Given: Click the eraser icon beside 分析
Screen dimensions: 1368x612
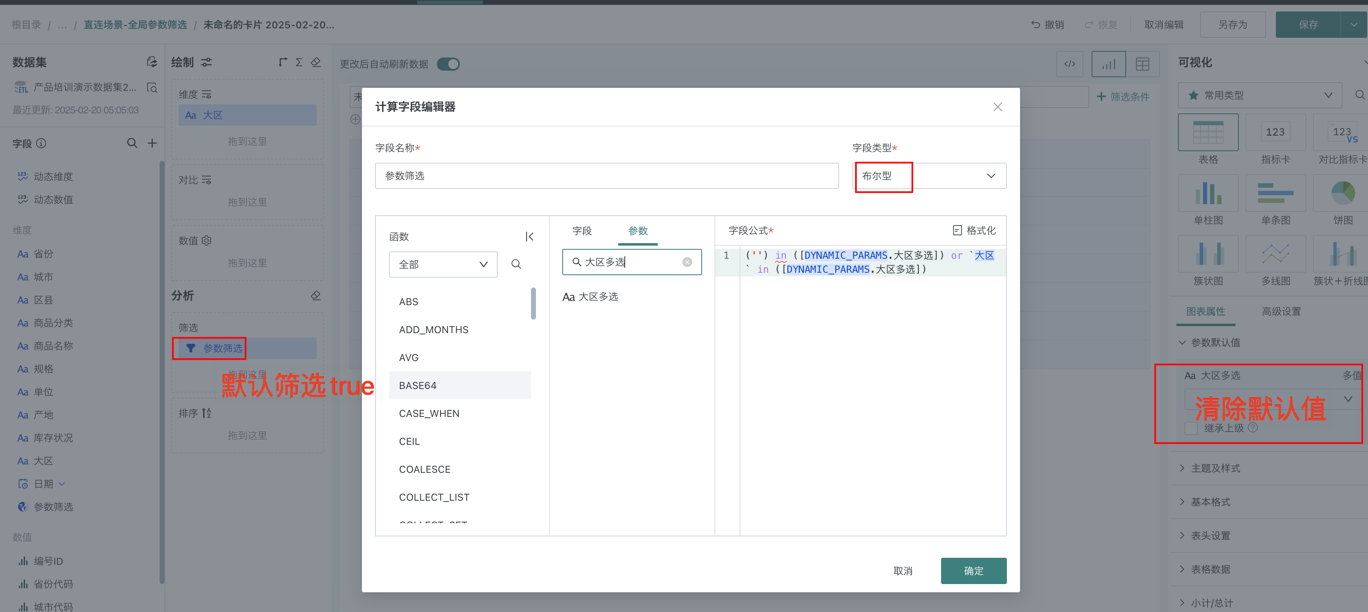Looking at the screenshot, I should click(x=316, y=295).
